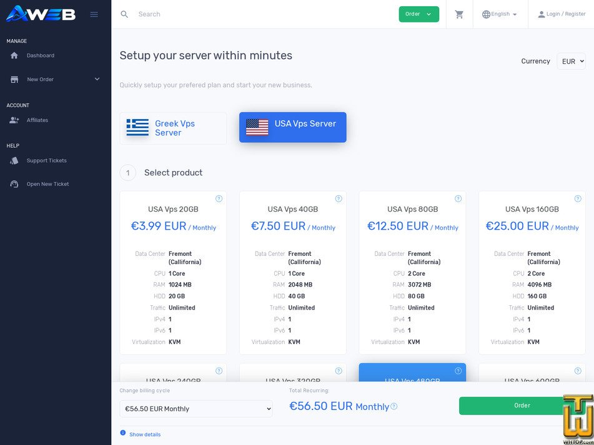The width and height of the screenshot is (594, 445).
Task: Click the help icon beside Total Recurring Monthly
Action: (394, 406)
